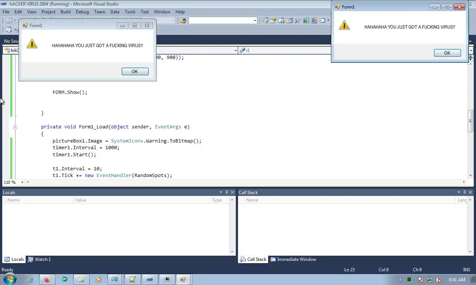Open the View menu
Screen dimensions: 476x285
point(32,12)
